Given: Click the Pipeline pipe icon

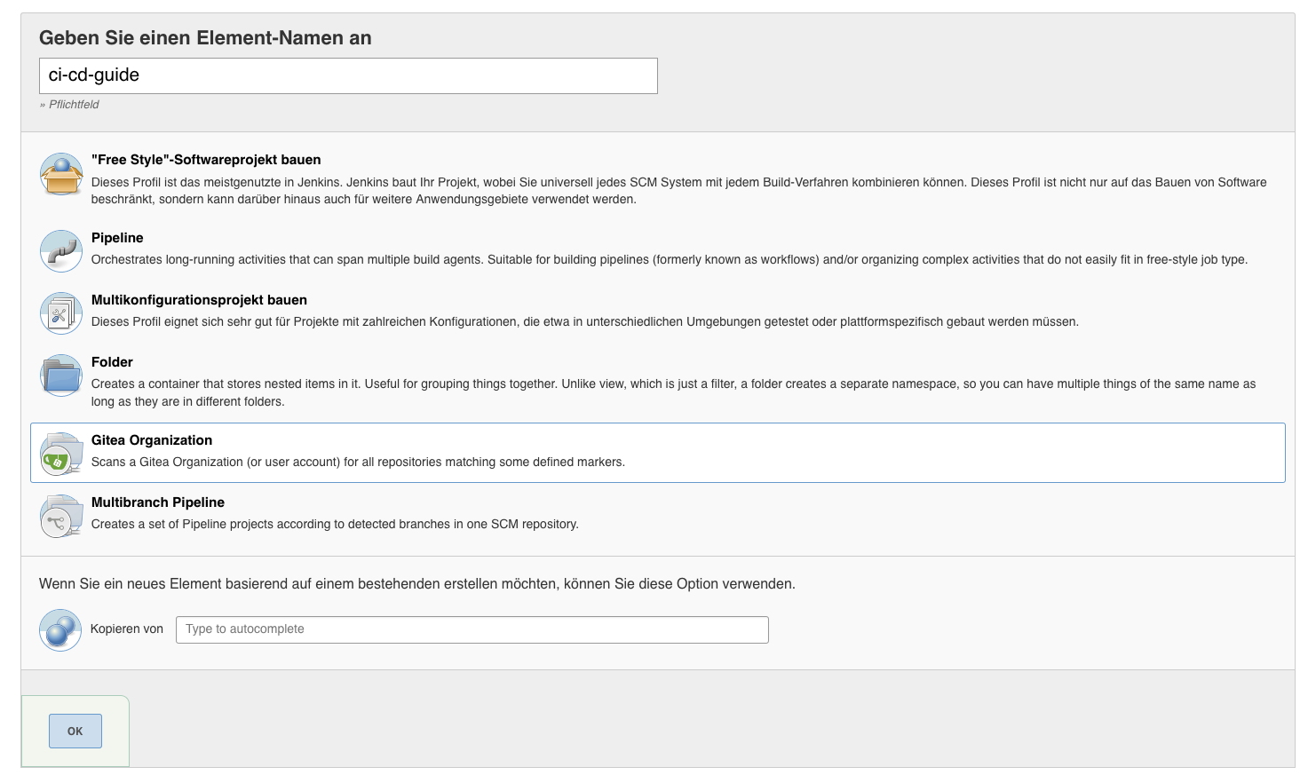Looking at the screenshot, I should point(61,251).
